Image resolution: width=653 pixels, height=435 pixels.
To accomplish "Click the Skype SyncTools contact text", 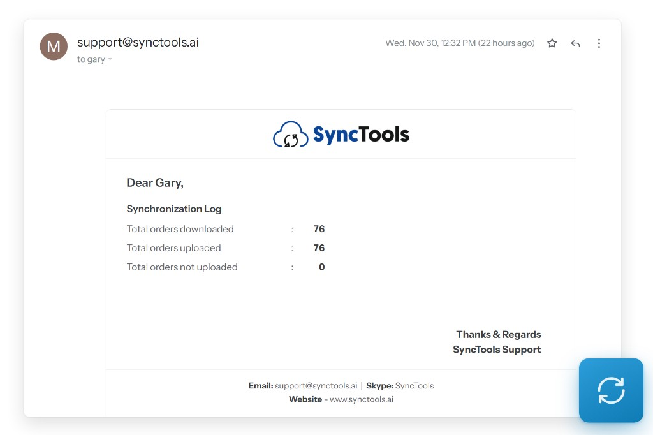I will click(x=400, y=386).
